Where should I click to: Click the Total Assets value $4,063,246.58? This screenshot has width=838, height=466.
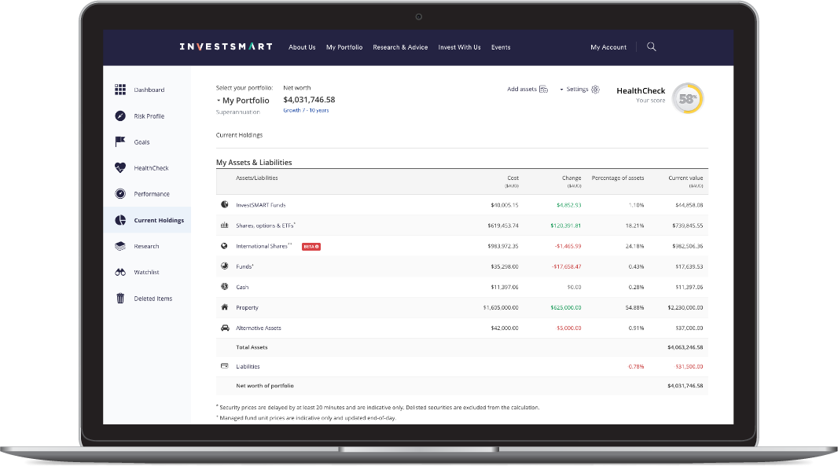[685, 347]
